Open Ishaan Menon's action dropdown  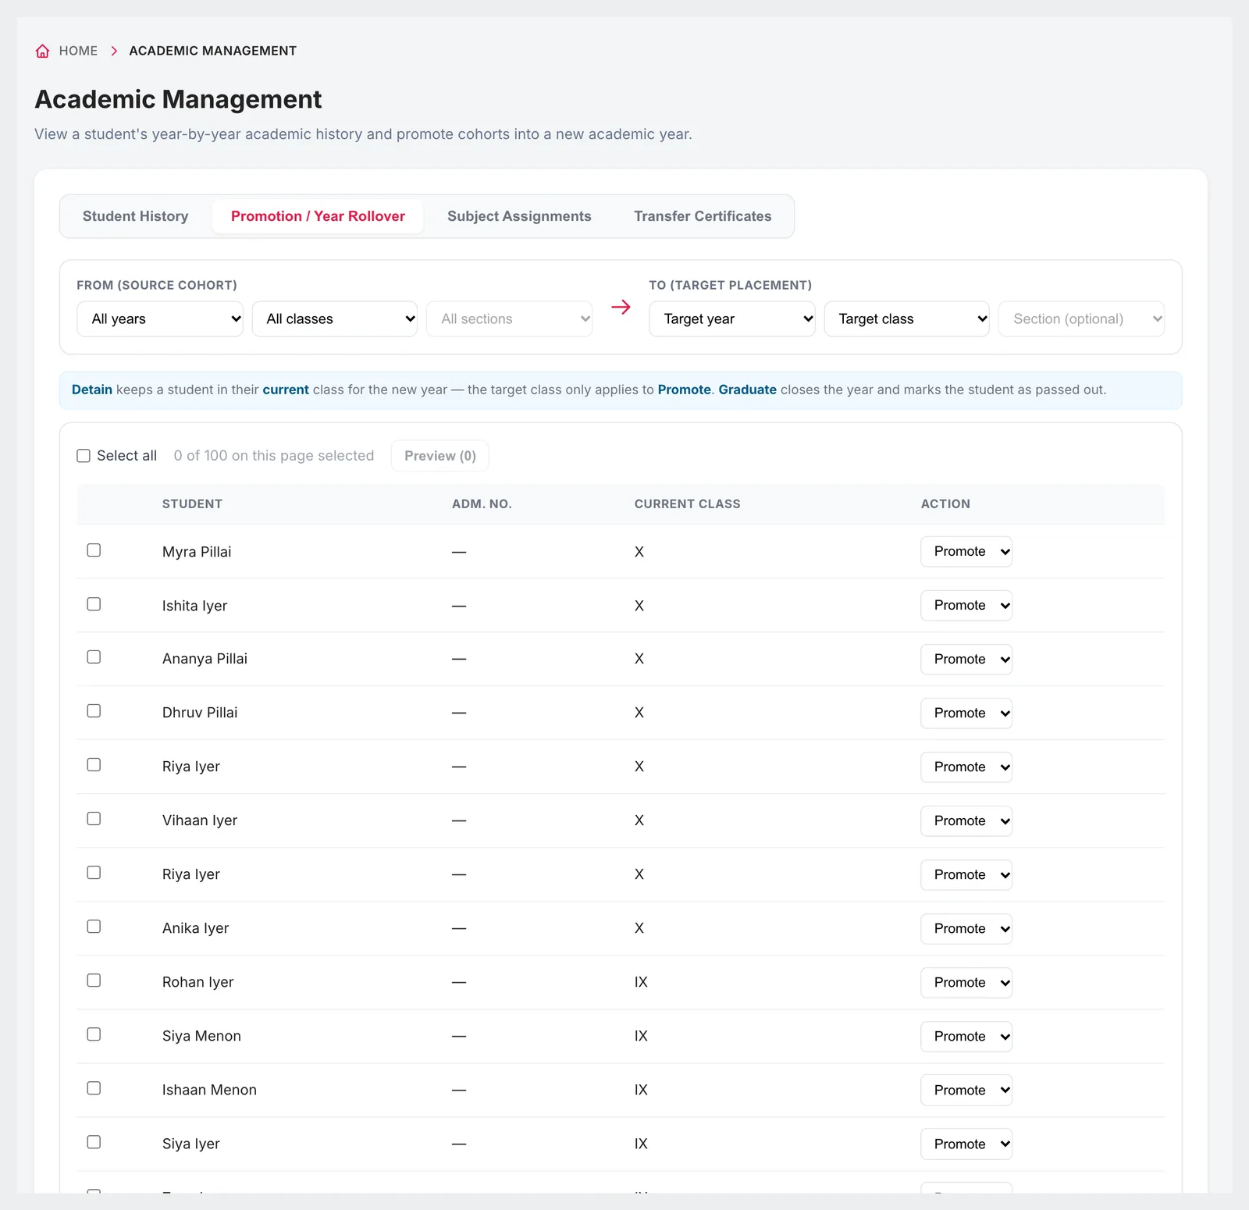click(966, 1090)
